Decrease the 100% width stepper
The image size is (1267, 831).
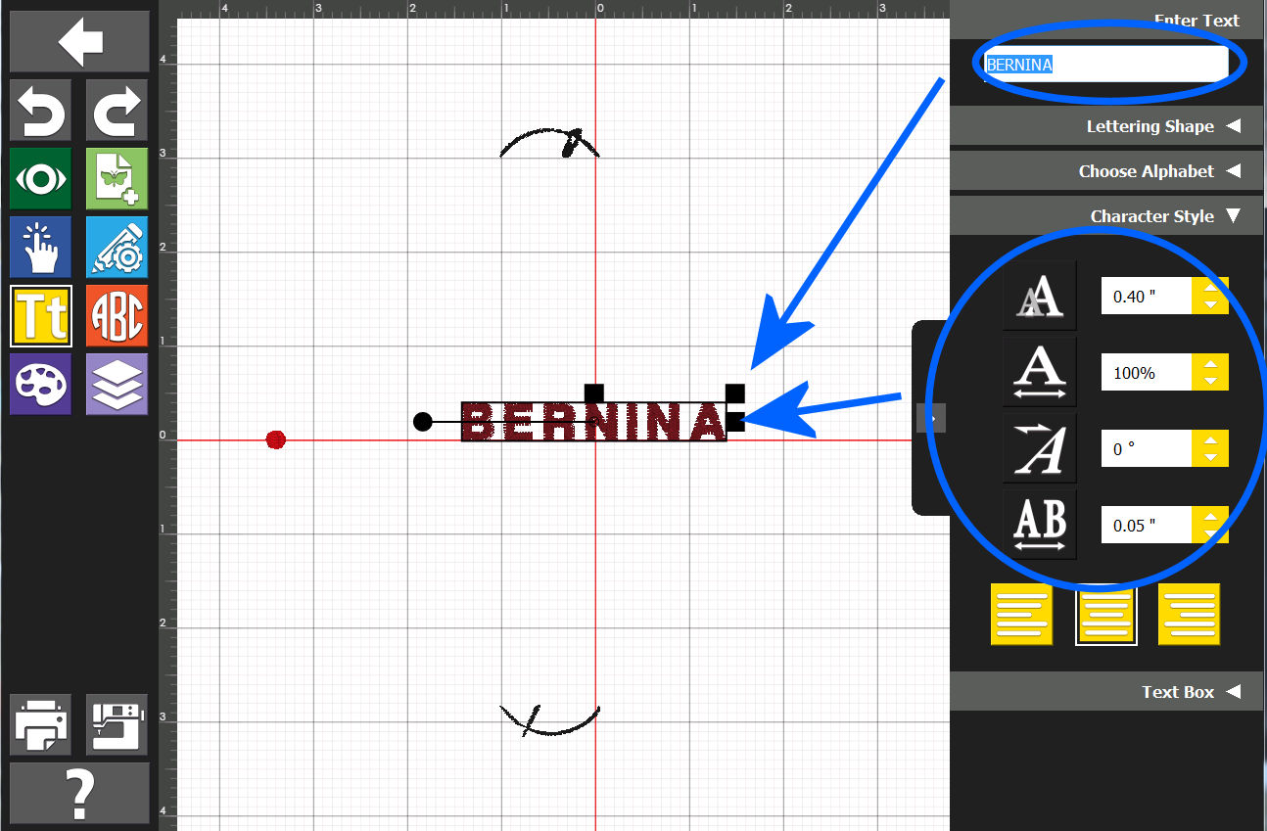tap(1211, 382)
